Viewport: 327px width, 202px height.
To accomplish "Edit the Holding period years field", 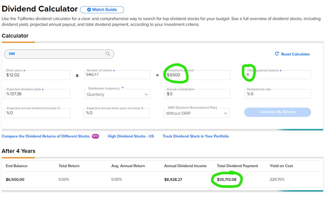I will coord(278,75).
